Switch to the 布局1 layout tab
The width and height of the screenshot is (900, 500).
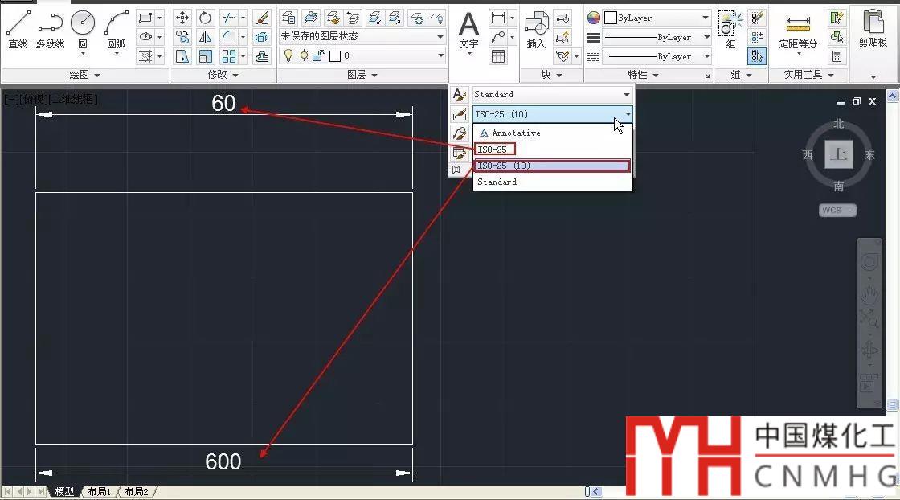coord(98,491)
